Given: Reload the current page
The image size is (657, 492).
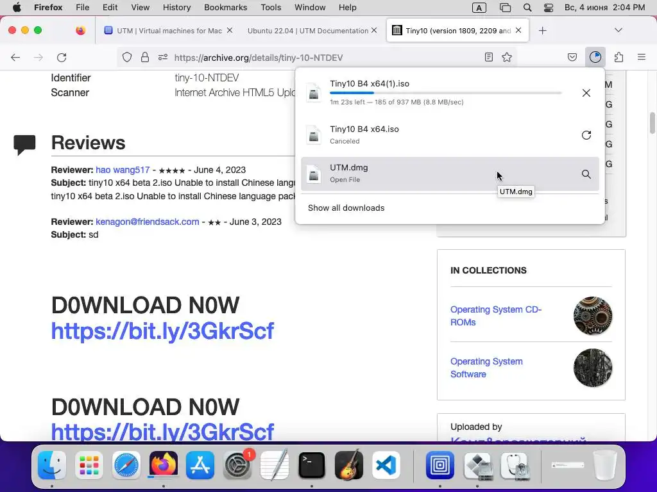Looking at the screenshot, I should 62,57.
